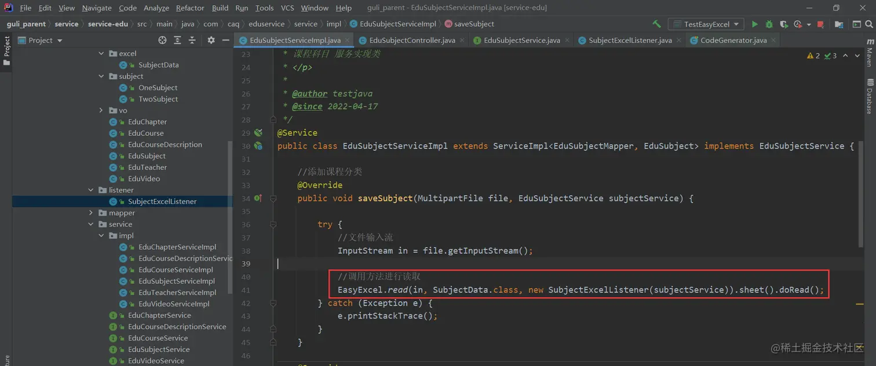Start debugging with the green bug icon
876x366 pixels.
[769, 24]
